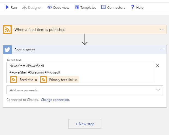The image size is (169, 135).
Task: Open Post a tweet ellipsis menu
Action: (x=162, y=50)
